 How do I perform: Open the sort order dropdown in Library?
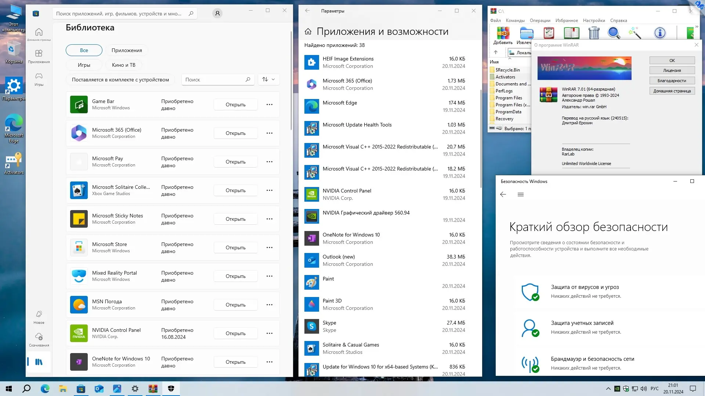pos(269,80)
